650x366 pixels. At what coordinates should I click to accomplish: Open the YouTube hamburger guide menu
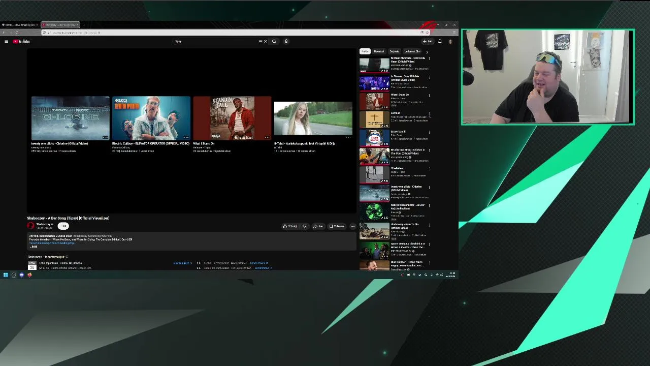[x=6, y=42]
